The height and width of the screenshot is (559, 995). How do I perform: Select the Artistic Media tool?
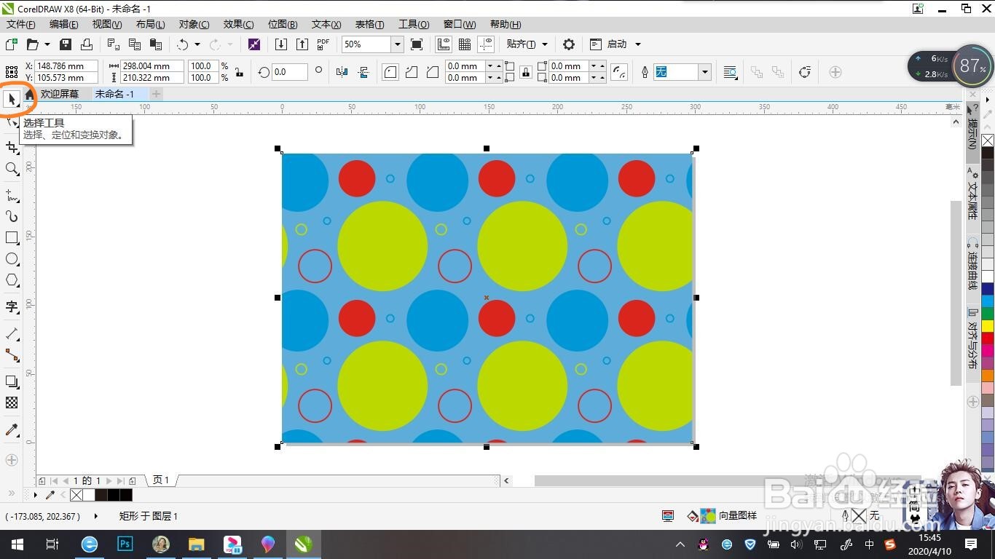(x=12, y=216)
